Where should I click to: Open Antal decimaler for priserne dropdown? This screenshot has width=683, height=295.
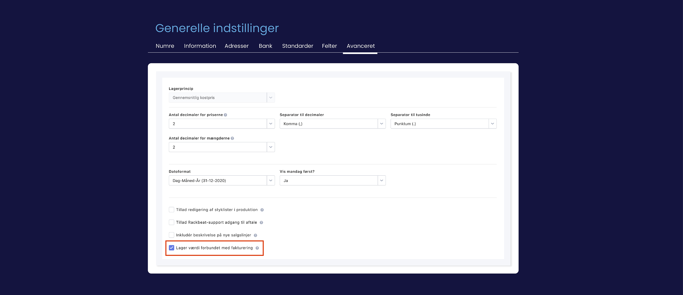(222, 124)
